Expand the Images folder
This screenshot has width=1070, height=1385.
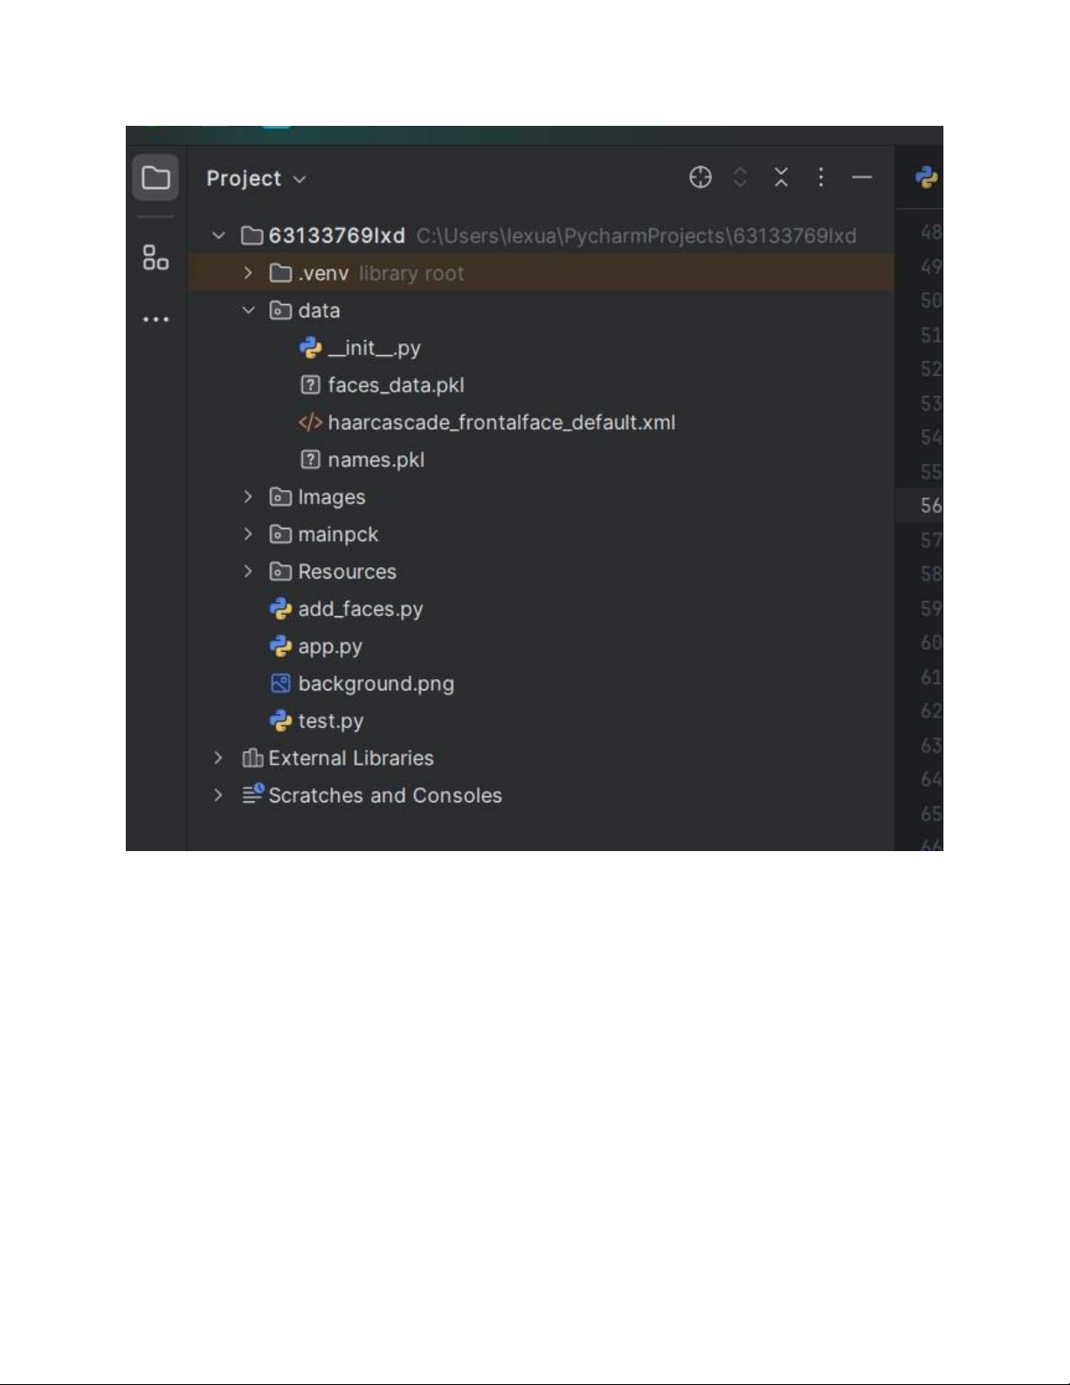(x=248, y=496)
